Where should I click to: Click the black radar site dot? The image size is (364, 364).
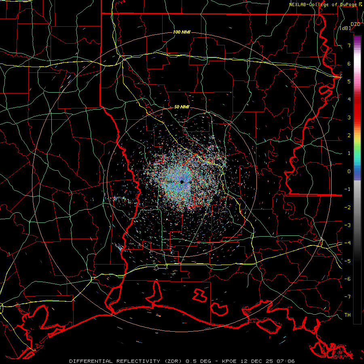click(x=182, y=182)
